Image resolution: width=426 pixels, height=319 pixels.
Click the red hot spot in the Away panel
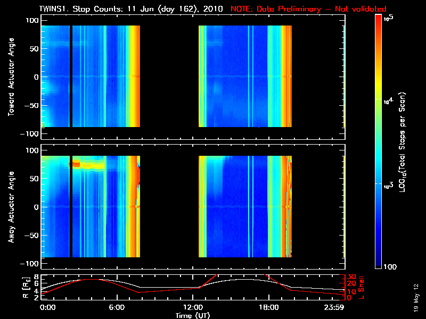point(76,164)
